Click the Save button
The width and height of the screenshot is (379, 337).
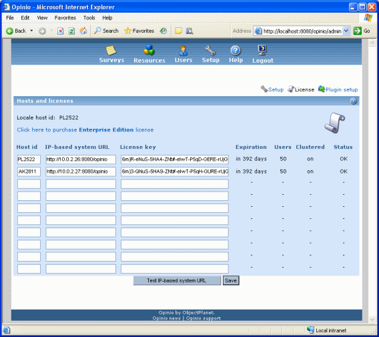(231, 280)
